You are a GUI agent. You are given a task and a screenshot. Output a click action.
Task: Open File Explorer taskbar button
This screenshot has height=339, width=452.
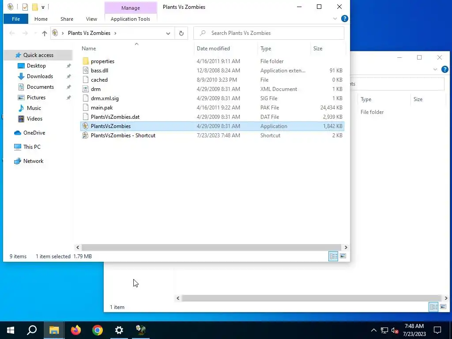click(54, 330)
